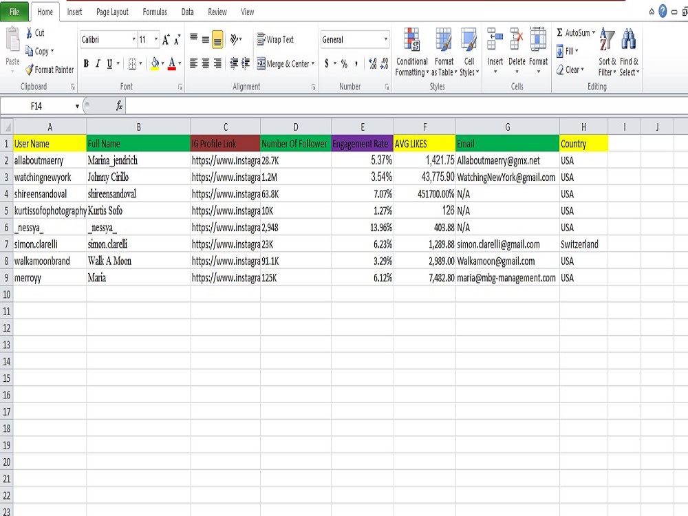Align text right

pos(217,63)
